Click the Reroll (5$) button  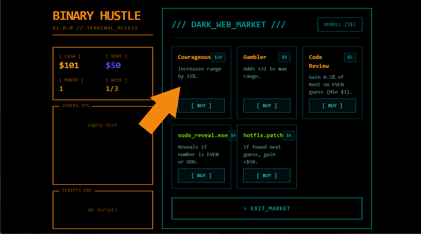pos(340,25)
